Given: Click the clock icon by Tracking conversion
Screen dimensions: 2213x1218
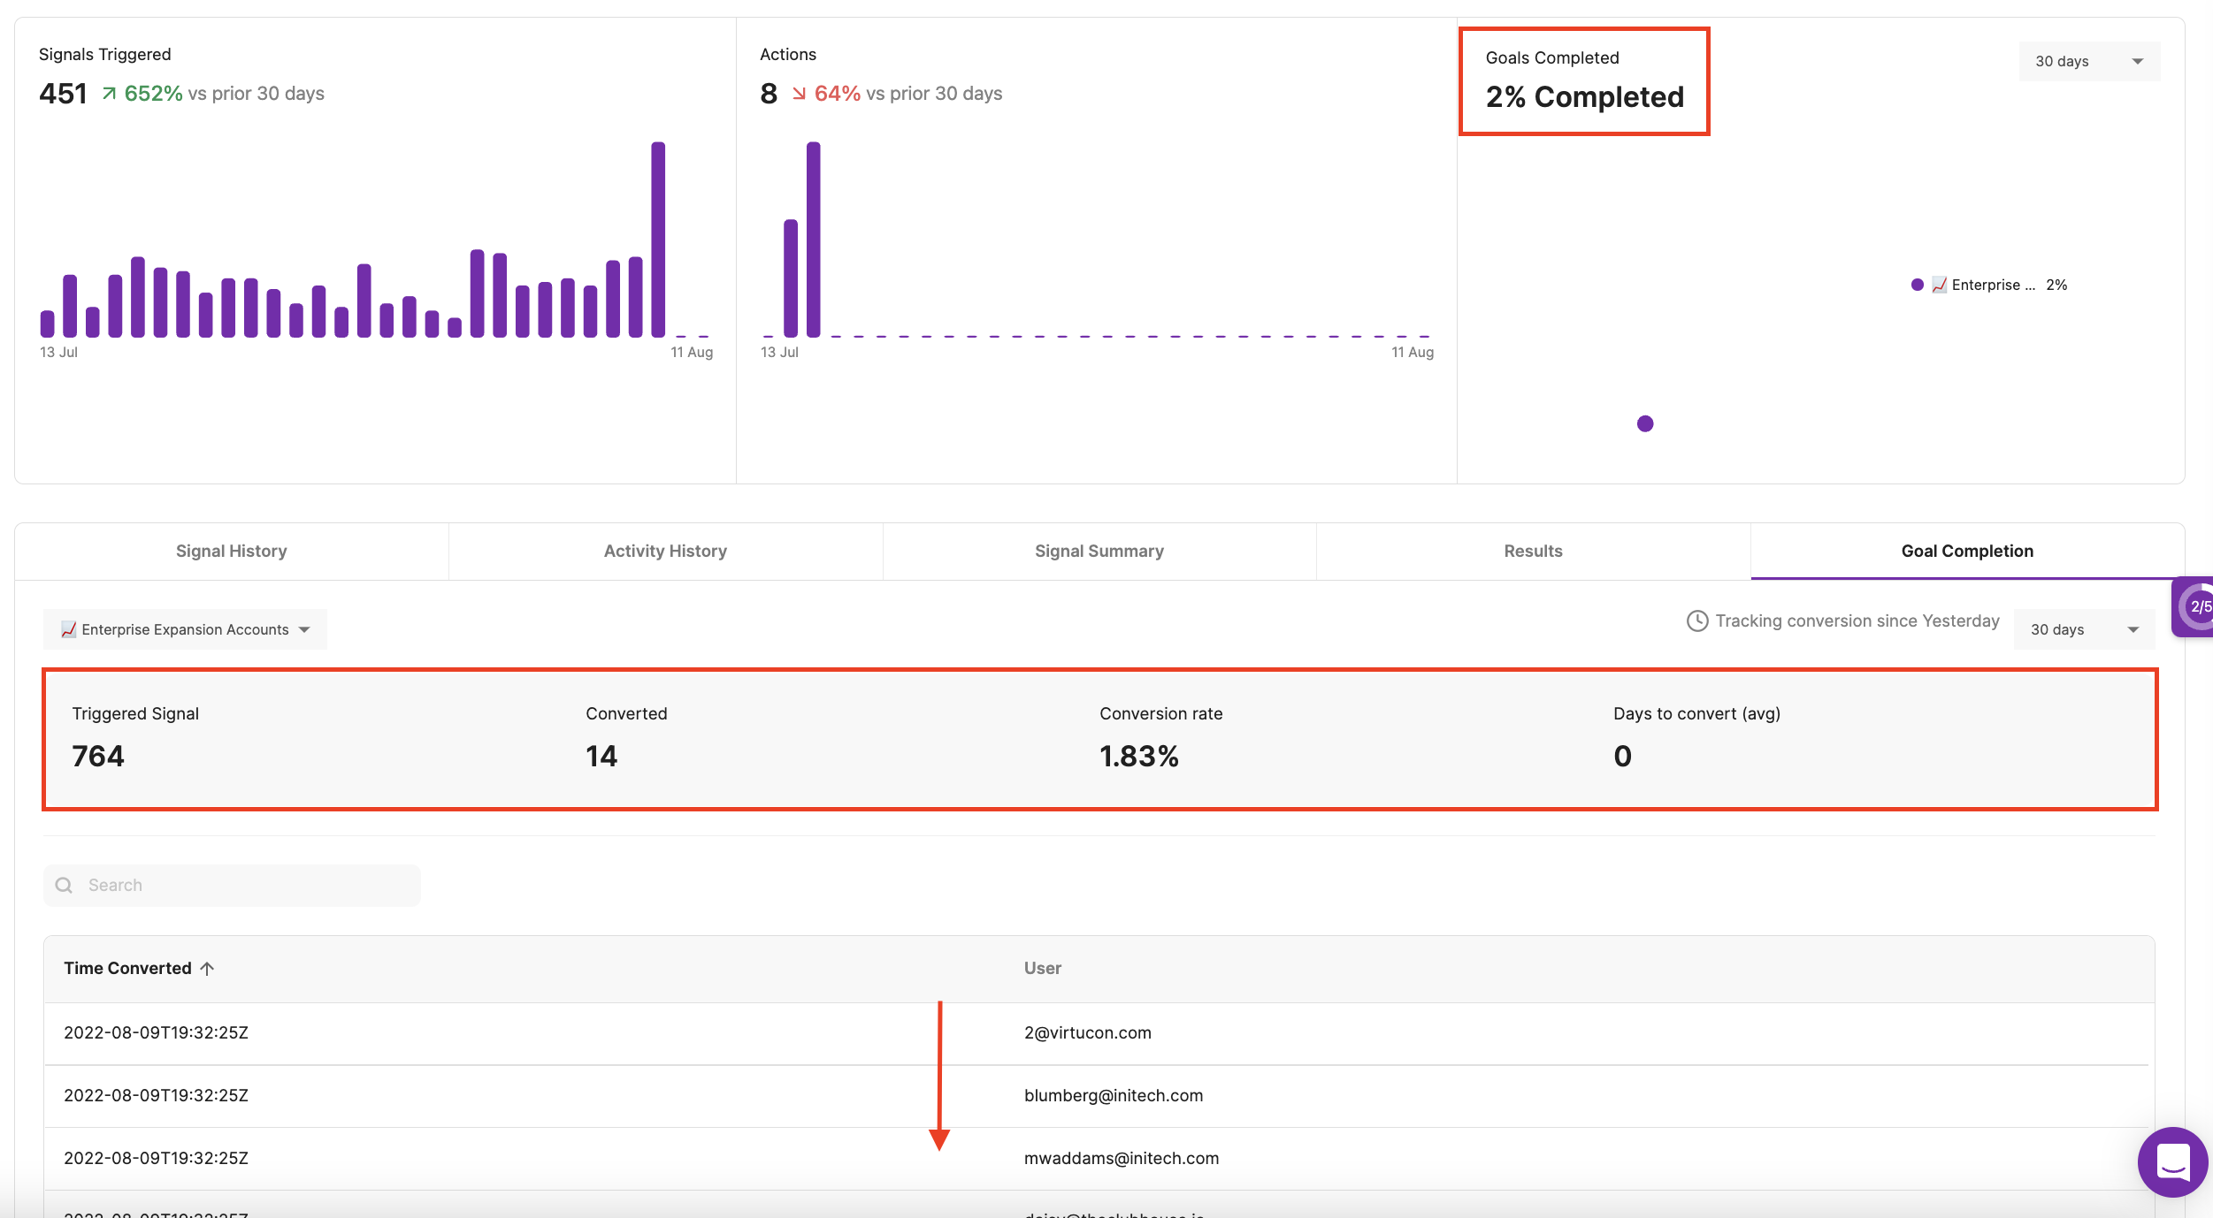Looking at the screenshot, I should point(1696,621).
